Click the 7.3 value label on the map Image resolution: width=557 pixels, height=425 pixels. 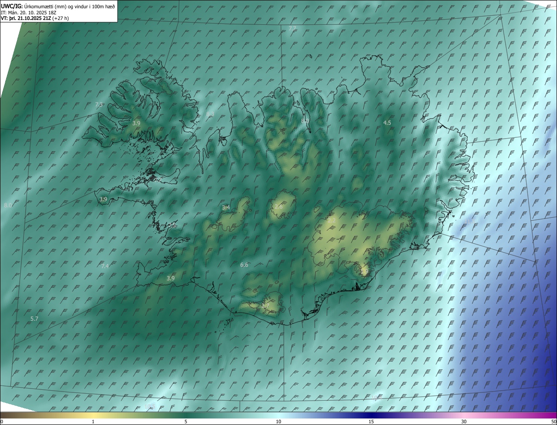click(x=99, y=104)
